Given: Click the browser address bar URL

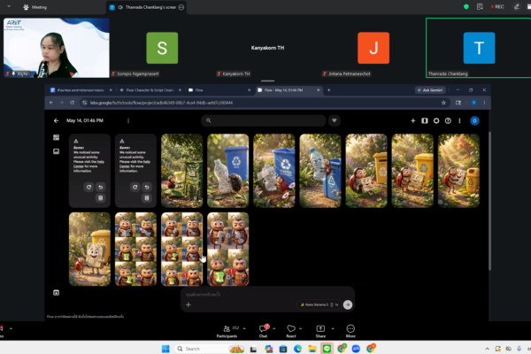Looking at the screenshot, I should (161, 103).
